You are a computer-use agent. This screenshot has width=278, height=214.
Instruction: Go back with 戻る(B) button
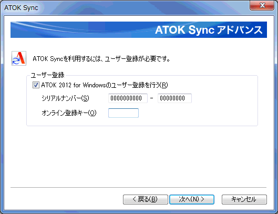[x=146, y=199]
